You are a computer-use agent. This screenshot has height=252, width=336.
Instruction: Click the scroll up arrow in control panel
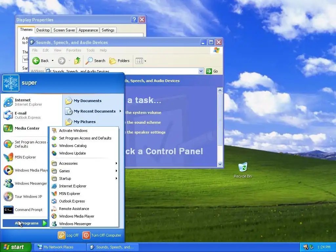220,90
